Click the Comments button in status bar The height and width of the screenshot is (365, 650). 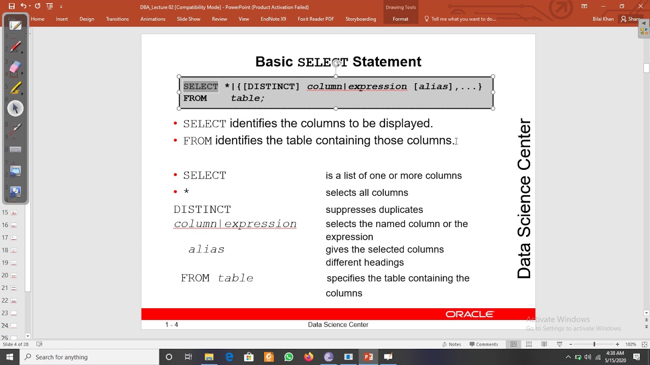[483, 344]
